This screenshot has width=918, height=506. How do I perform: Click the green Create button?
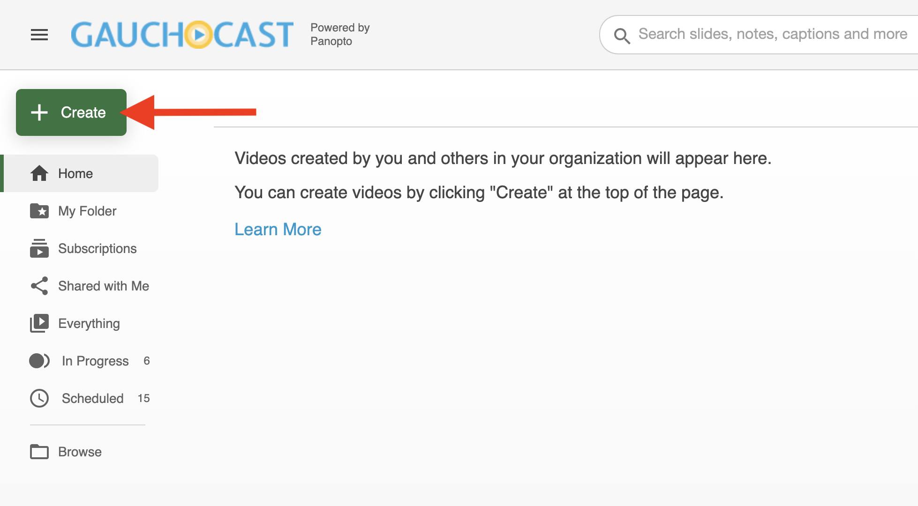click(x=71, y=112)
